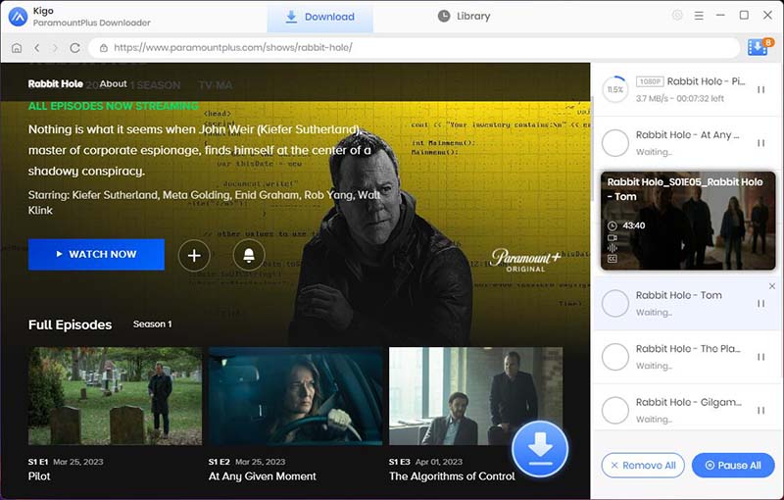Viewport: 784px width, 500px height.
Task: Click the WATCH NOW button
Action: (96, 255)
